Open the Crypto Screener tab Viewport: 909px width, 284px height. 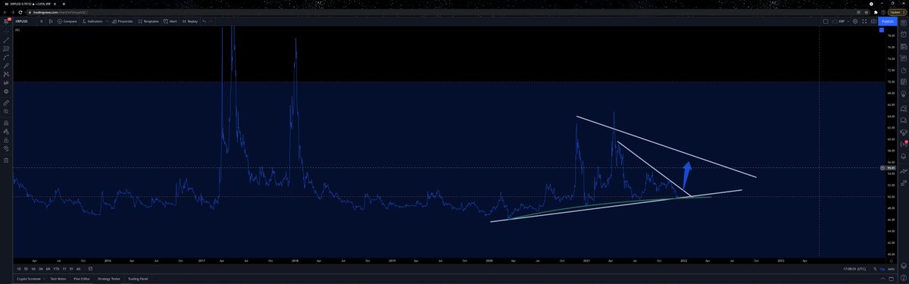click(29, 279)
